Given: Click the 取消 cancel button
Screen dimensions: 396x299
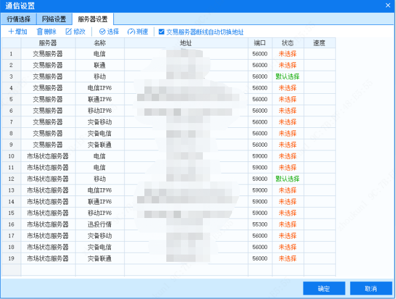Looking at the screenshot, I should tap(371, 289).
